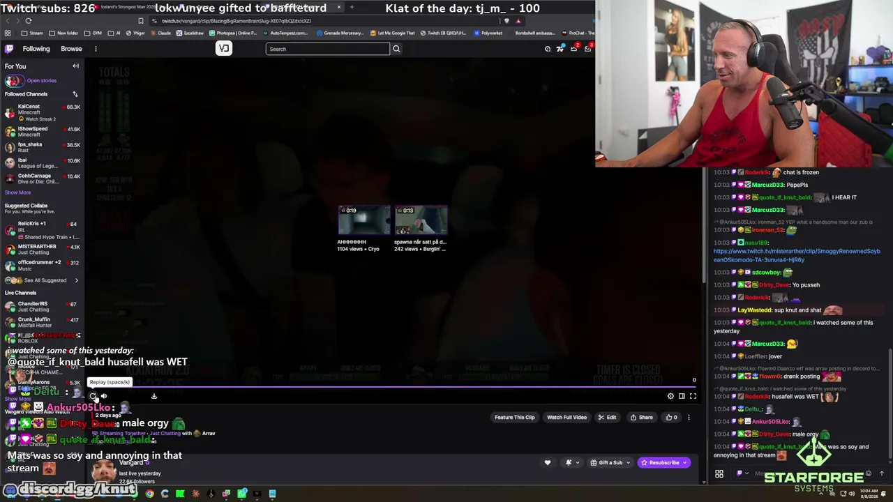Enter fullscreen on clip player
This screenshot has height=502, width=893.
click(x=693, y=396)
